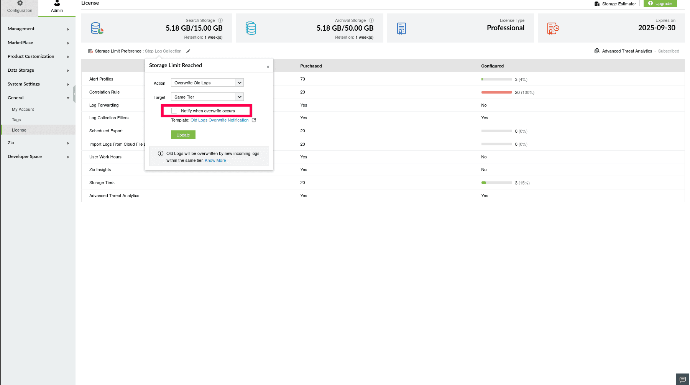Click the Configured column header
The height and width of the screenshot is (385, 690).
pyautogui.click(x=493, y=66)
